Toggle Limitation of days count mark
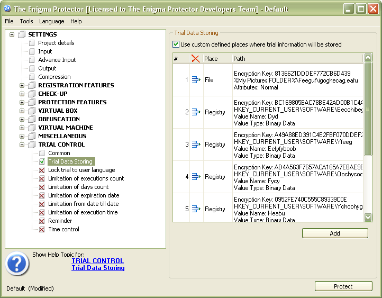The width and height of the screenshot is (382, 298). click(x=42, y=187)
